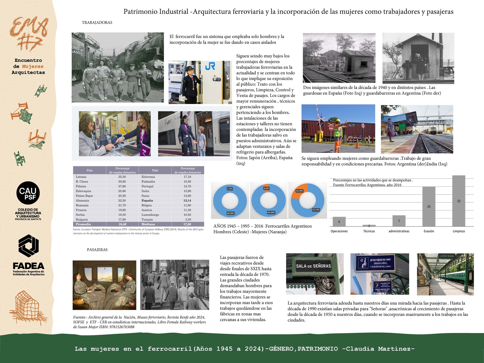Screen dimensions: 484x363
Task: Click the Encuentro de Mujeres Arquitectas text
Action: [28, 66]
